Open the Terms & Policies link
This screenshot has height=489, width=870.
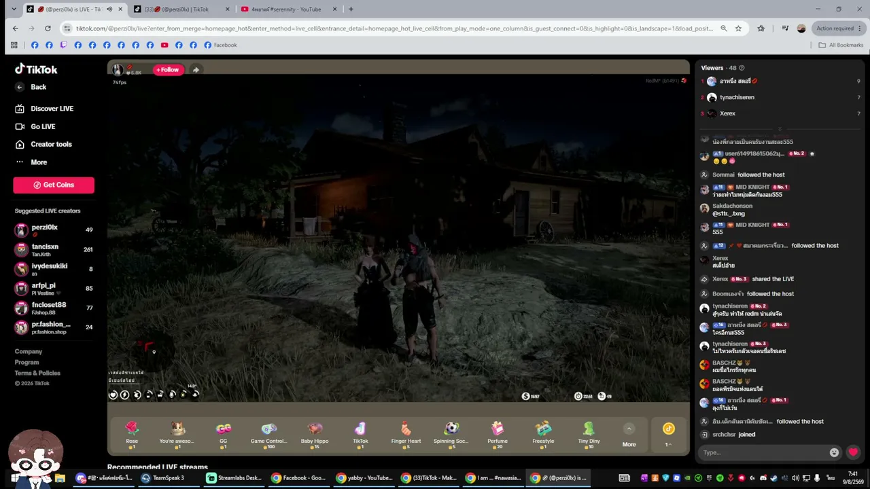click(x=37, y=374)
